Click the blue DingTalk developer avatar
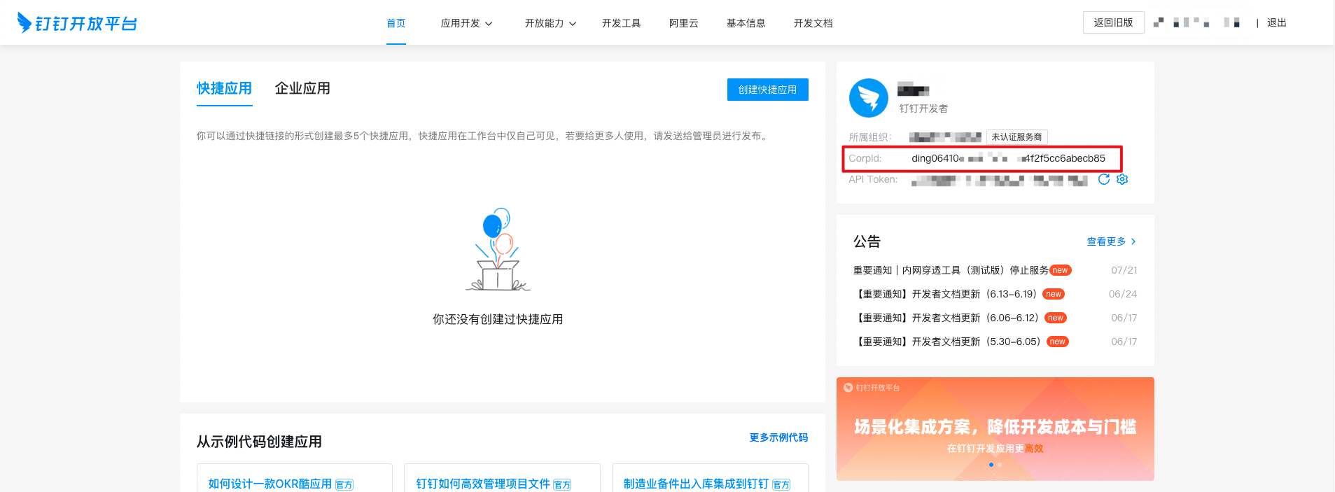Viewport: 1335px width, 492px height. [x=869, y=98]
